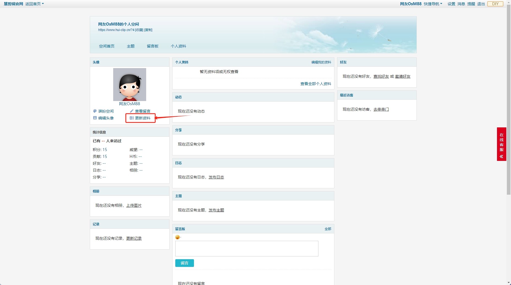Click the DIY button
The height and width of the screenshot is (285, 511).
pyautogui.click(x=495, y=4)
